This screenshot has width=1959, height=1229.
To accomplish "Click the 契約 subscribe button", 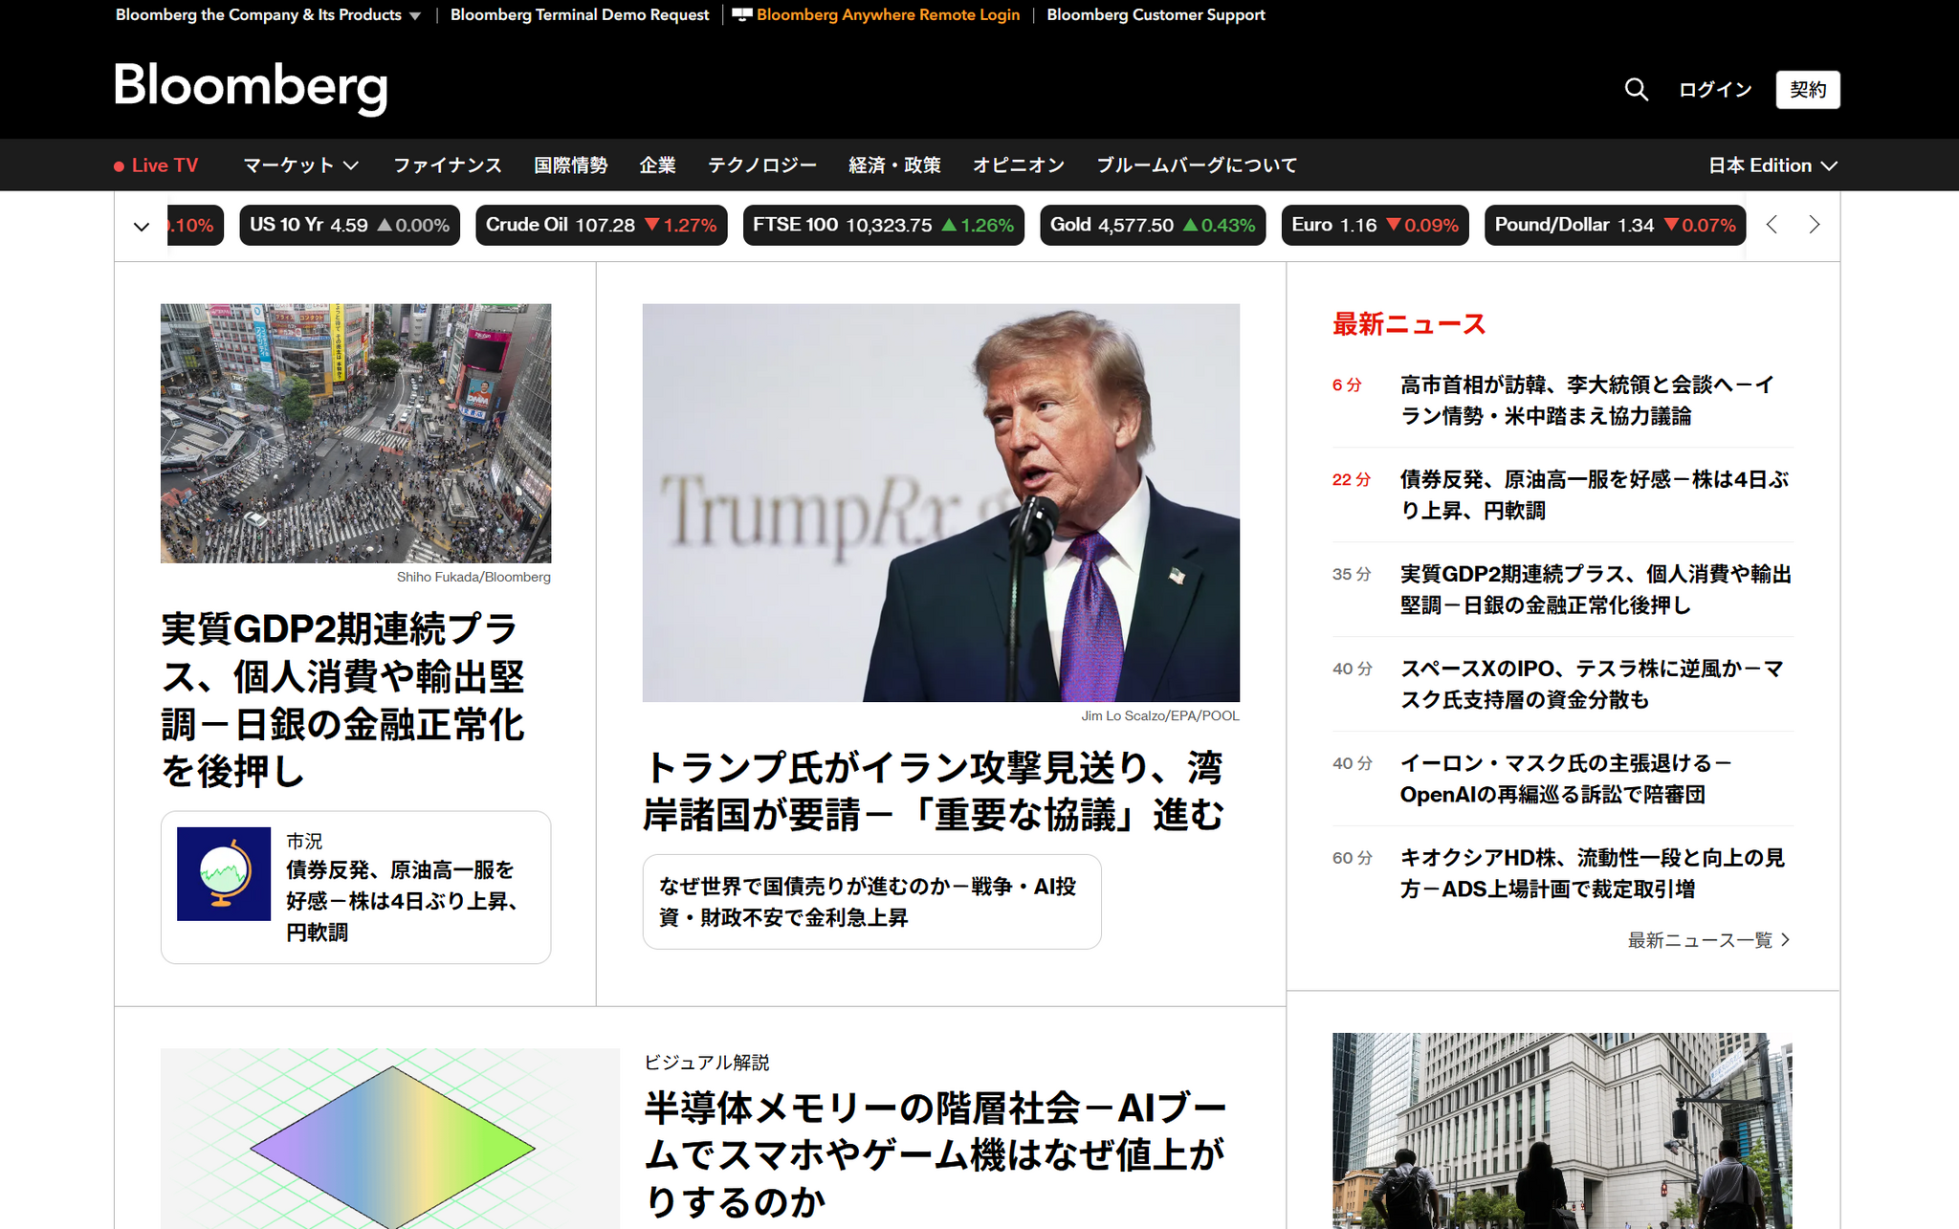I will [1808, 90].
